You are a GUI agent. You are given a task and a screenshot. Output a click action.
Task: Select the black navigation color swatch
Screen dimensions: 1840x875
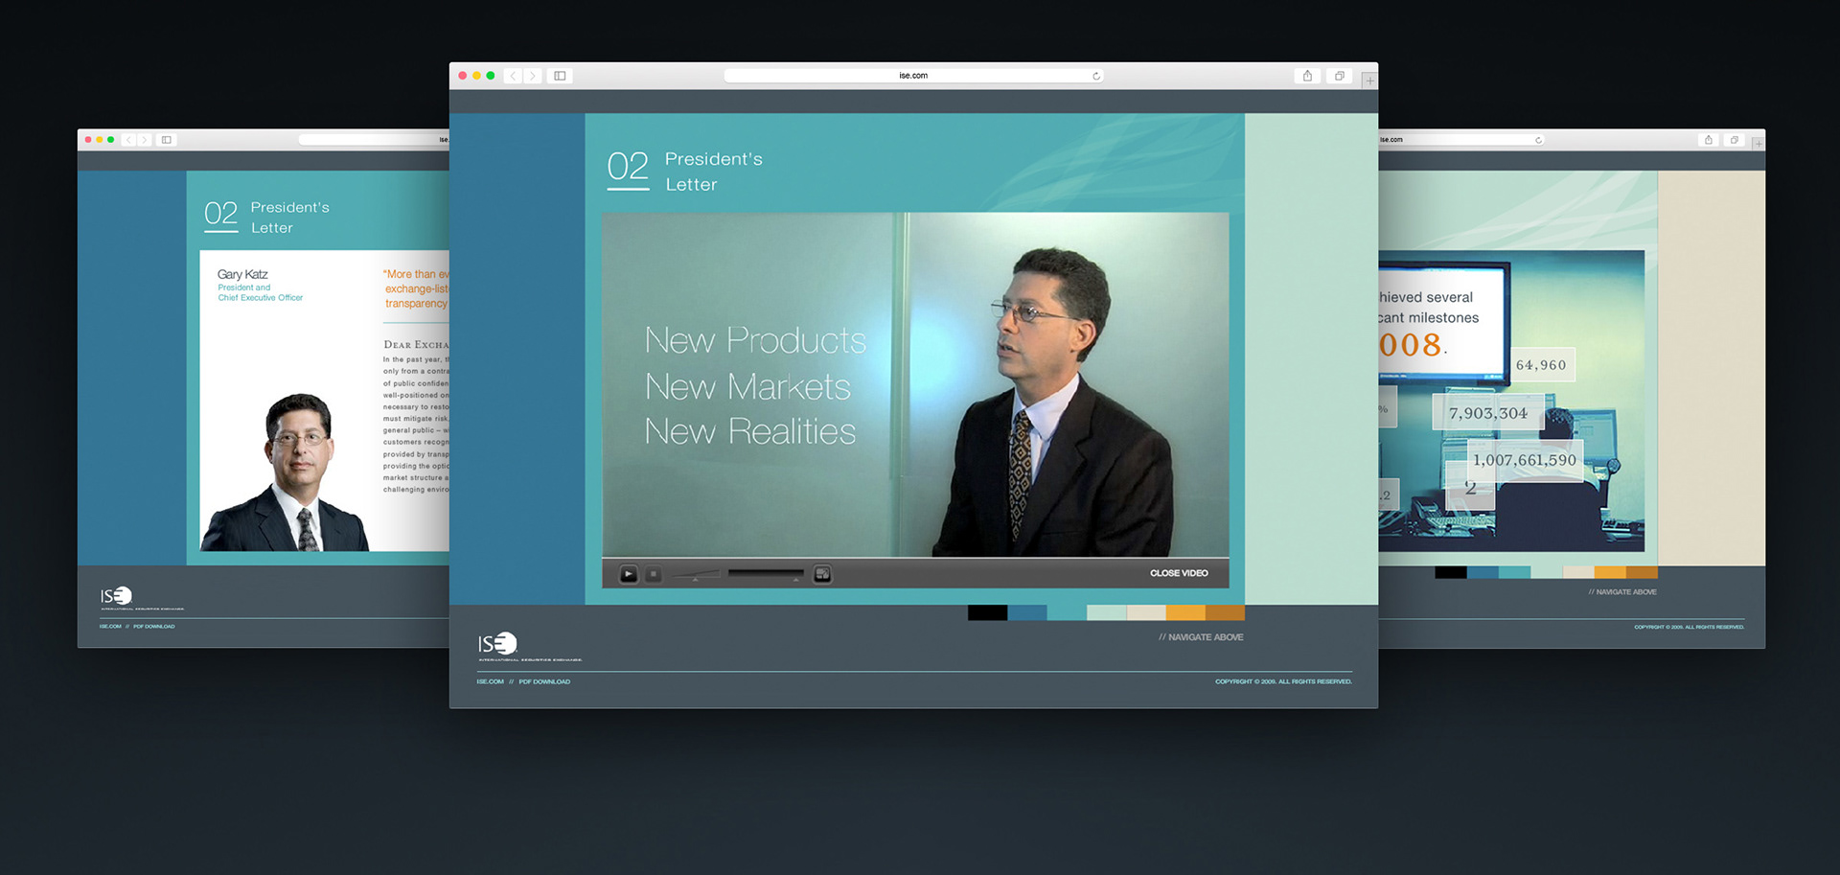coord(987,613)
